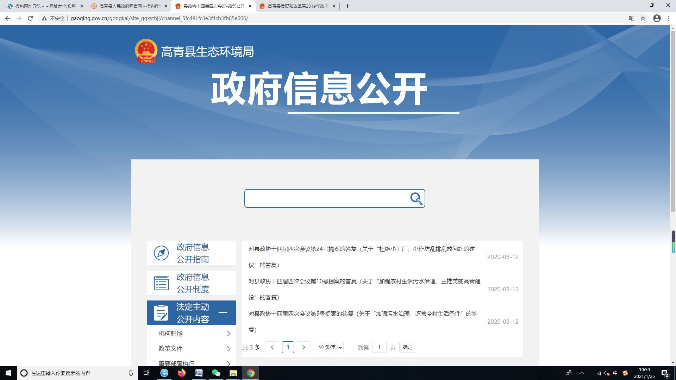Click the magnifier search icon
This screenshot has width=676, height=380.
coord(416,198)
